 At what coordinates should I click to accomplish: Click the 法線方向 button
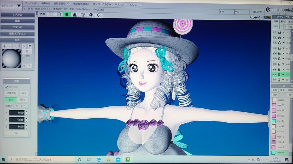[x=11, y=93]
